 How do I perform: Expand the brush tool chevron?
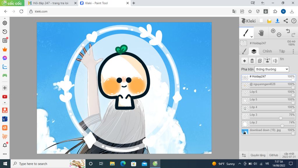[251, 36]
